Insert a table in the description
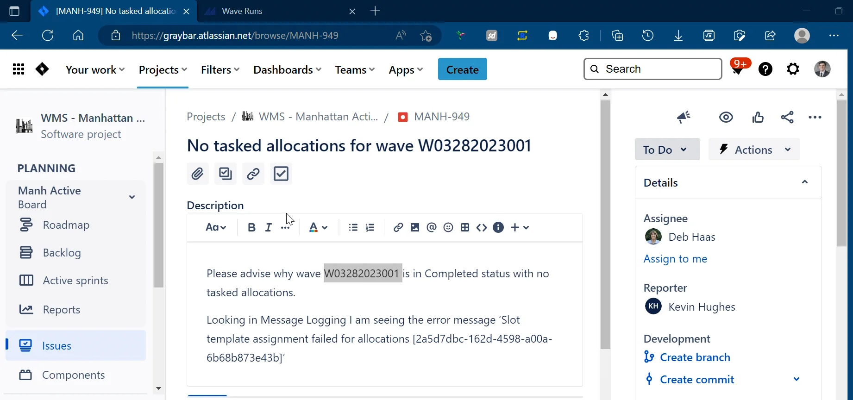 coord(465,227)
